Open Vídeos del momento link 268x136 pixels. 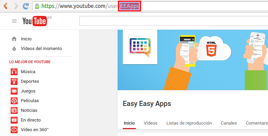[x=41, y=49]
